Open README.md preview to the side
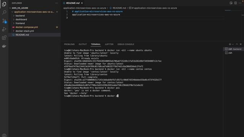Screen dimensions: 244x137 click(x=231, y=3)
